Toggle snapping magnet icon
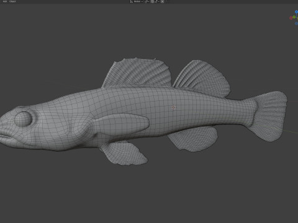The height and width of the screenshot is (223, 298). click(x=152, y=1)
